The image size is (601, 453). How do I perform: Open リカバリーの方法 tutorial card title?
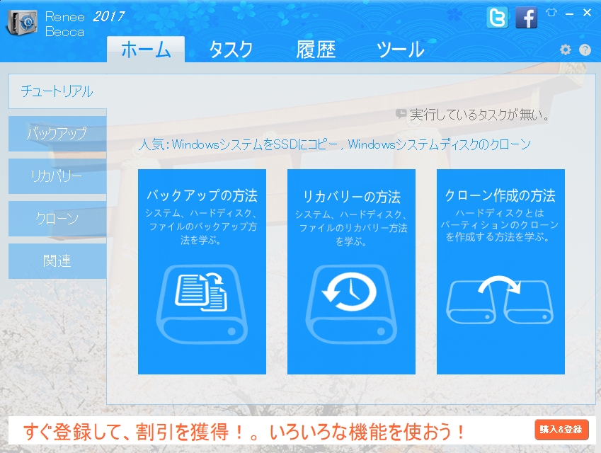(x=352, y=197)
